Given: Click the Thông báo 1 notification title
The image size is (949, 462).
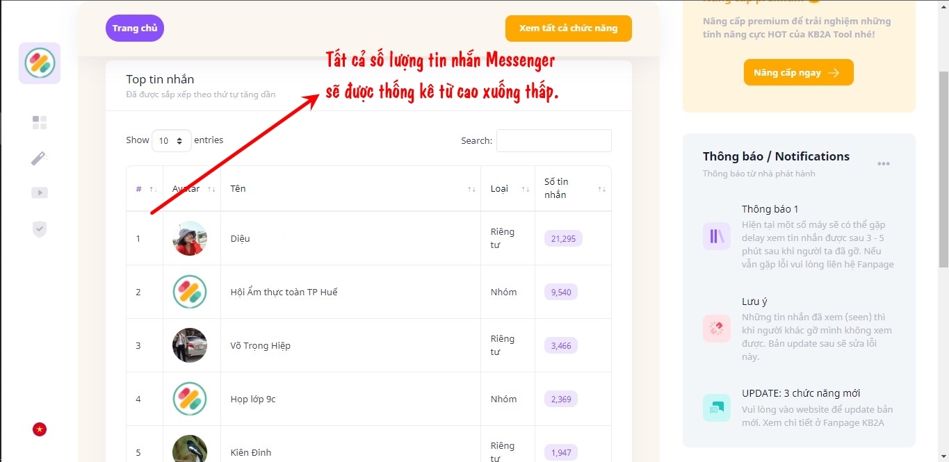Looking at the screenshot, I should coord(770,209).
